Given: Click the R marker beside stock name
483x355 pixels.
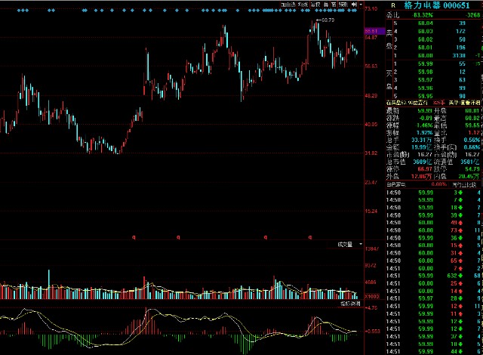Looking at the screenshot, I should (392, 5).
